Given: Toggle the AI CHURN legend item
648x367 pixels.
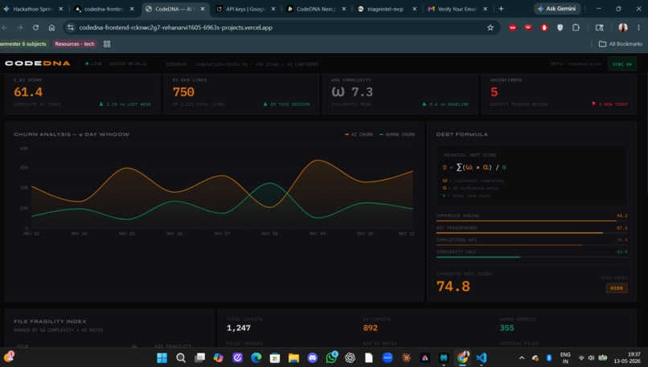Looking at the screenshot, I should pyautogui.click(x=359, y=135).
